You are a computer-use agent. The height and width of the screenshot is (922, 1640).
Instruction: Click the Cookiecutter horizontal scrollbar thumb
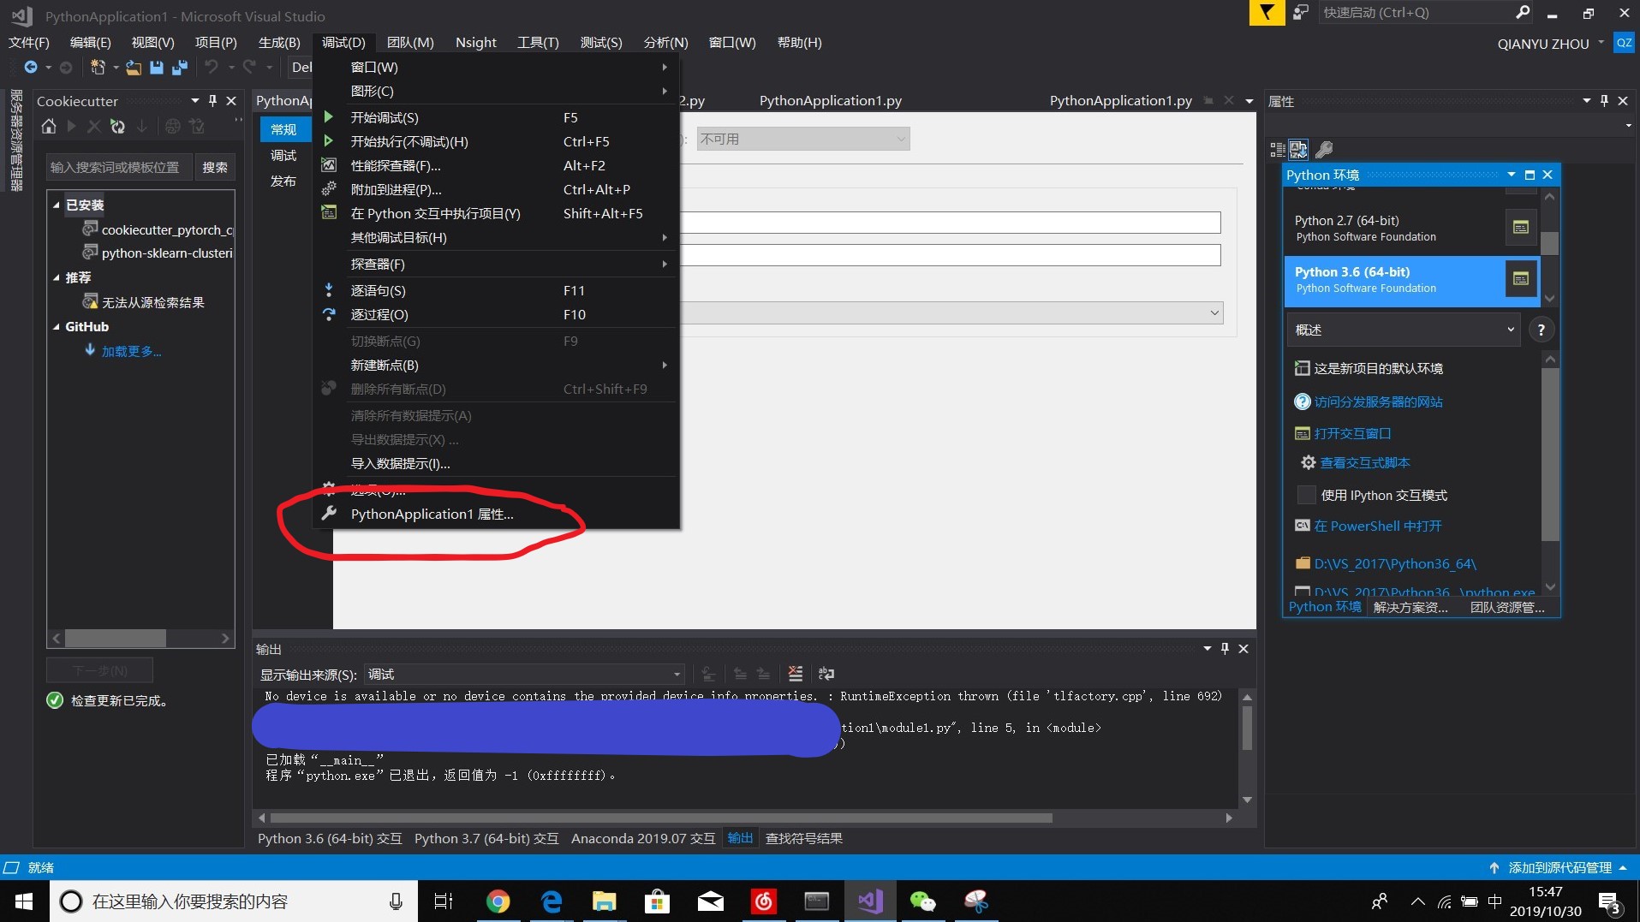click(115, 638)
